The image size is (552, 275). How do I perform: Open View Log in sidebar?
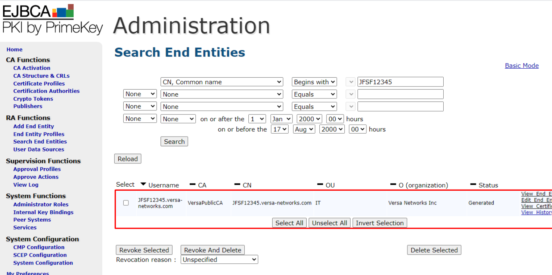coord(26,185)
